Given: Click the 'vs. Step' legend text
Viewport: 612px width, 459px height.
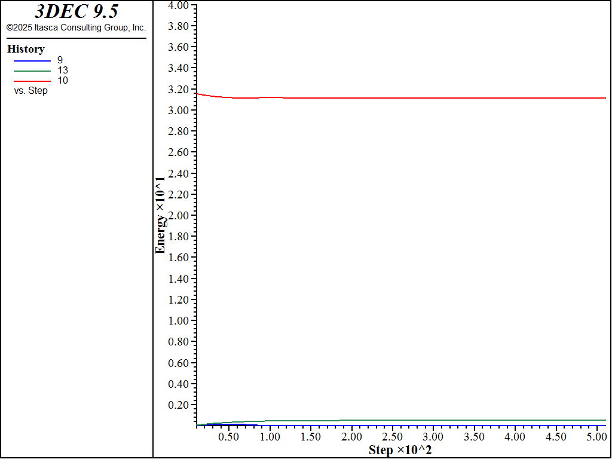Looking at the screenshot, I should 30,91.
